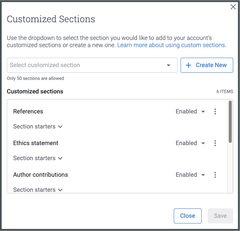Click the dropdown arrow of section selector

point(169,65)
